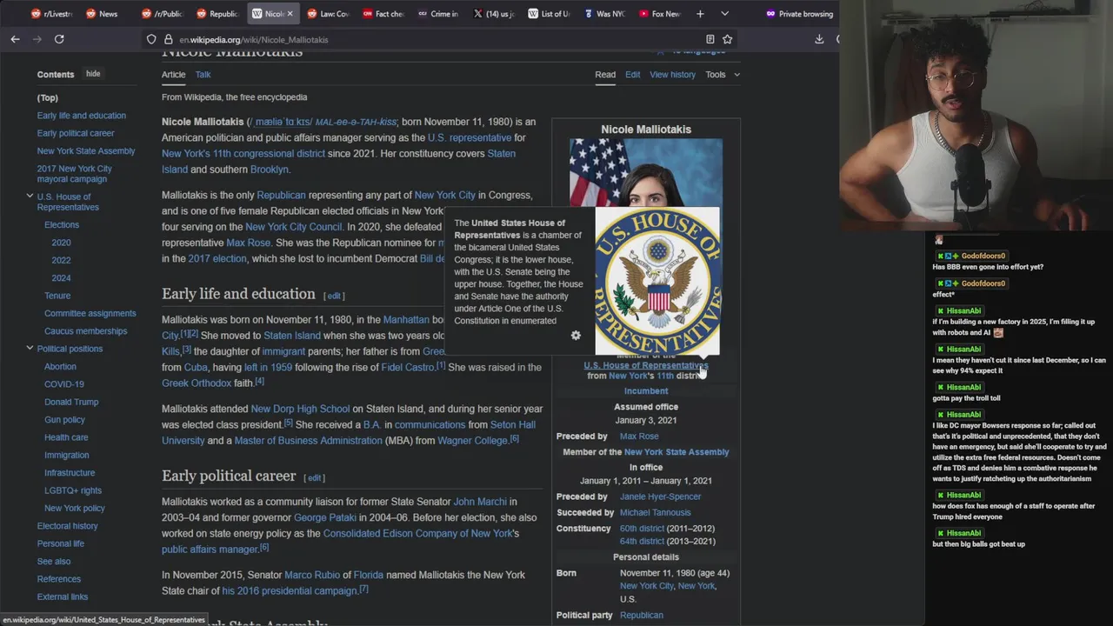Open the U.S. House of Representatives infobox link
The image size is (1113, 626).
click(645, 365)
